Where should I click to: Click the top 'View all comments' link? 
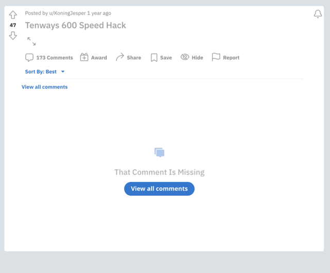coord(45,87)
